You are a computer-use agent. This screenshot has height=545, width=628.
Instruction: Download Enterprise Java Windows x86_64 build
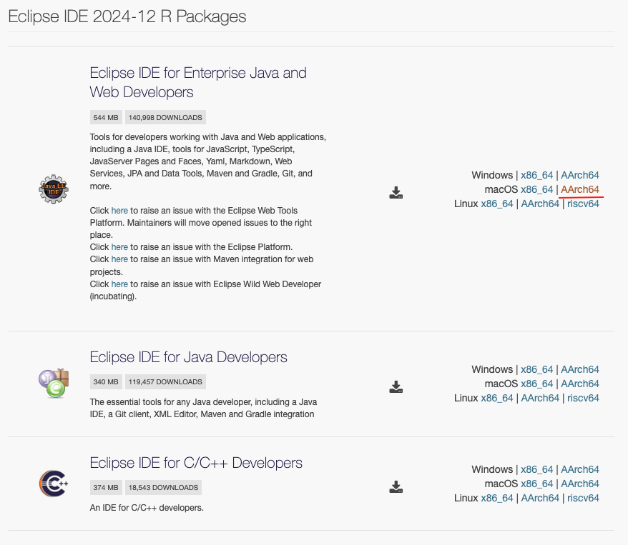pos(536,175)
